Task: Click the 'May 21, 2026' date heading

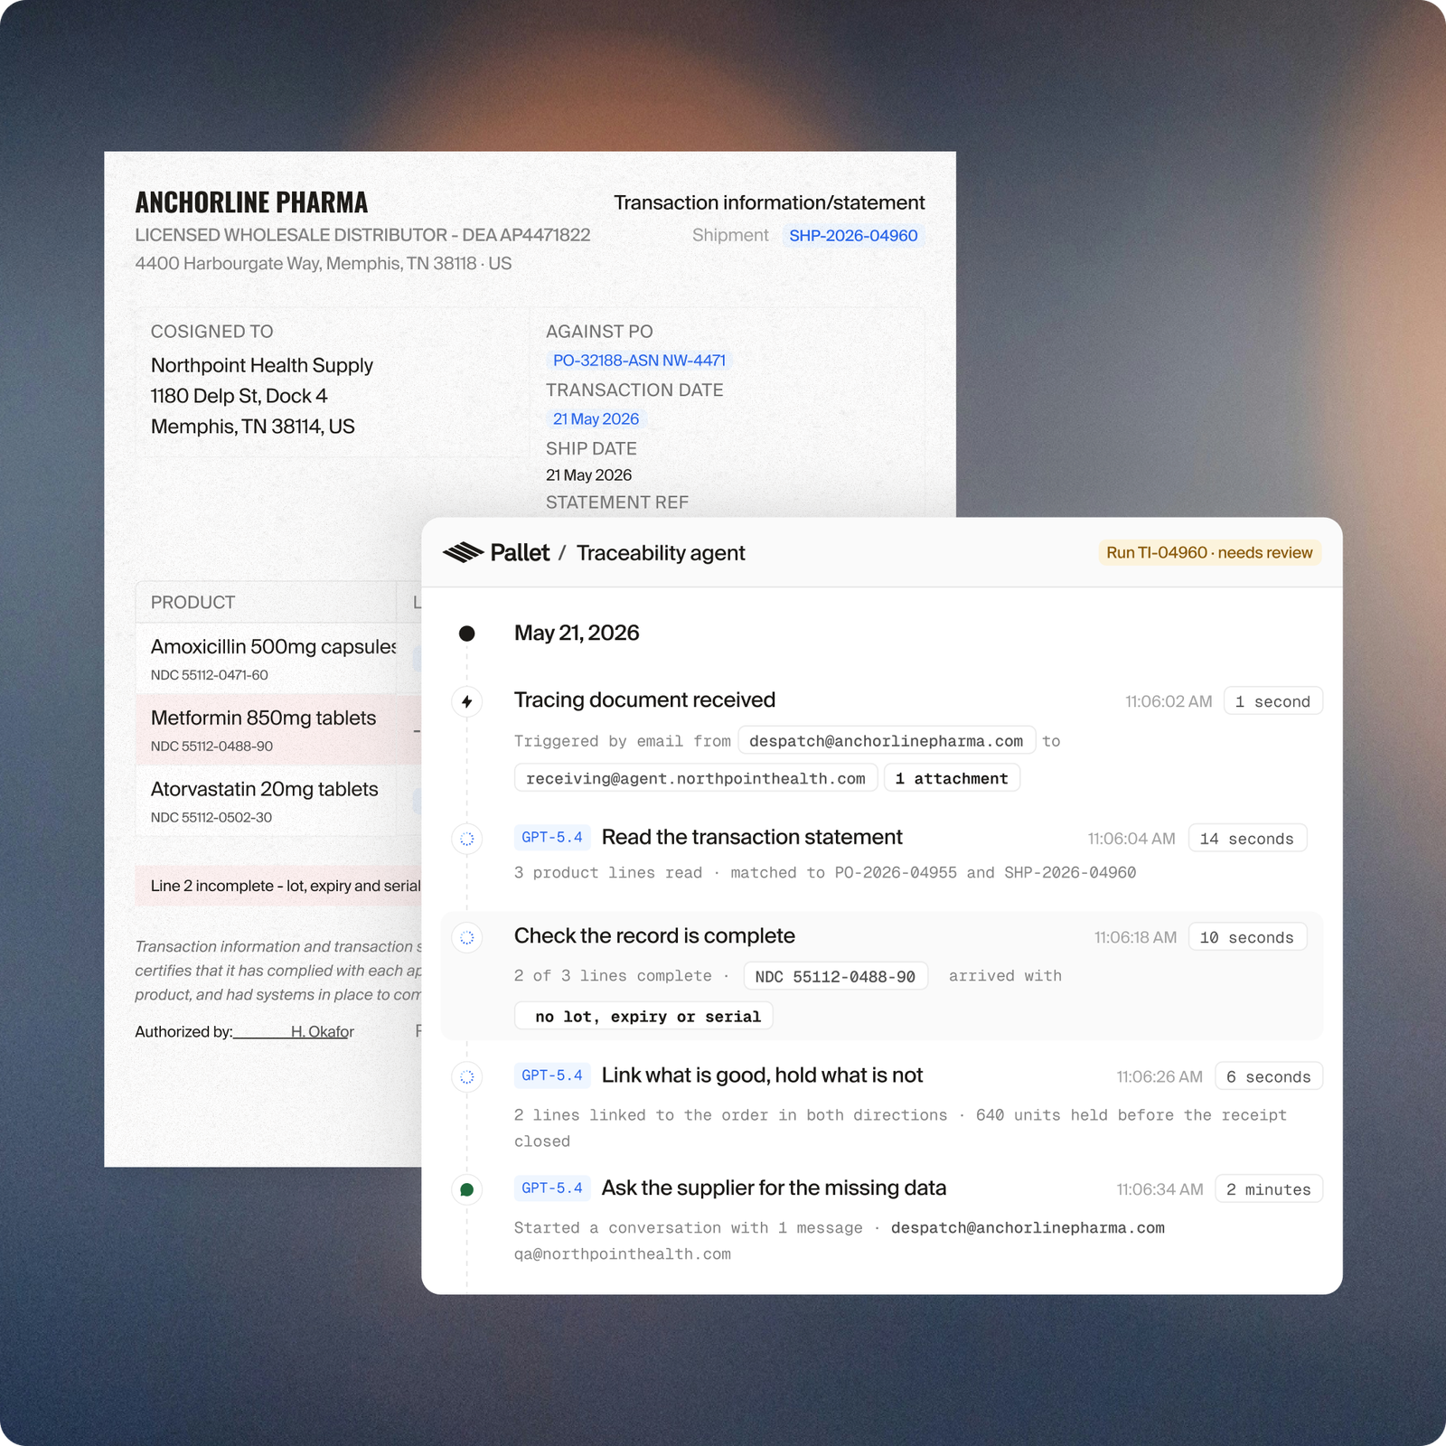Action: tap(577, 633)
